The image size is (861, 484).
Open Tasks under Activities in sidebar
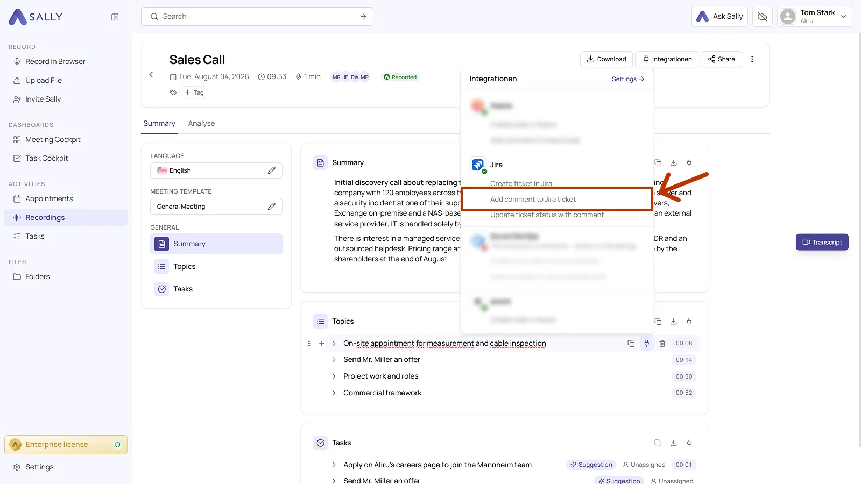[35, 237]
